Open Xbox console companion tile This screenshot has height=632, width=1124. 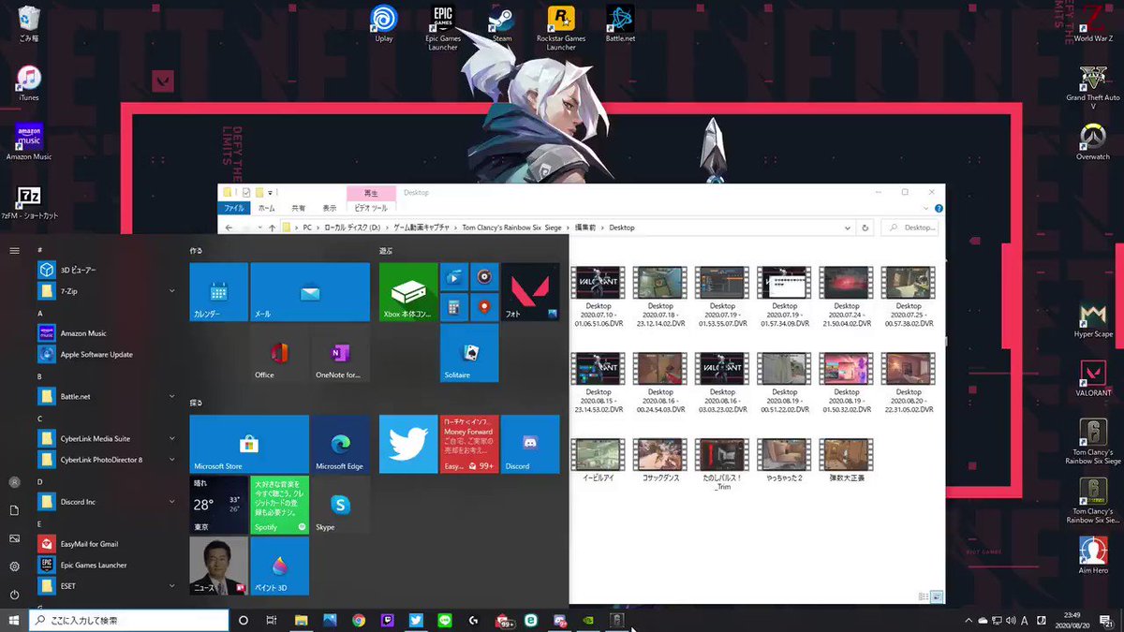pyautogui.click(x=408, y=292)
